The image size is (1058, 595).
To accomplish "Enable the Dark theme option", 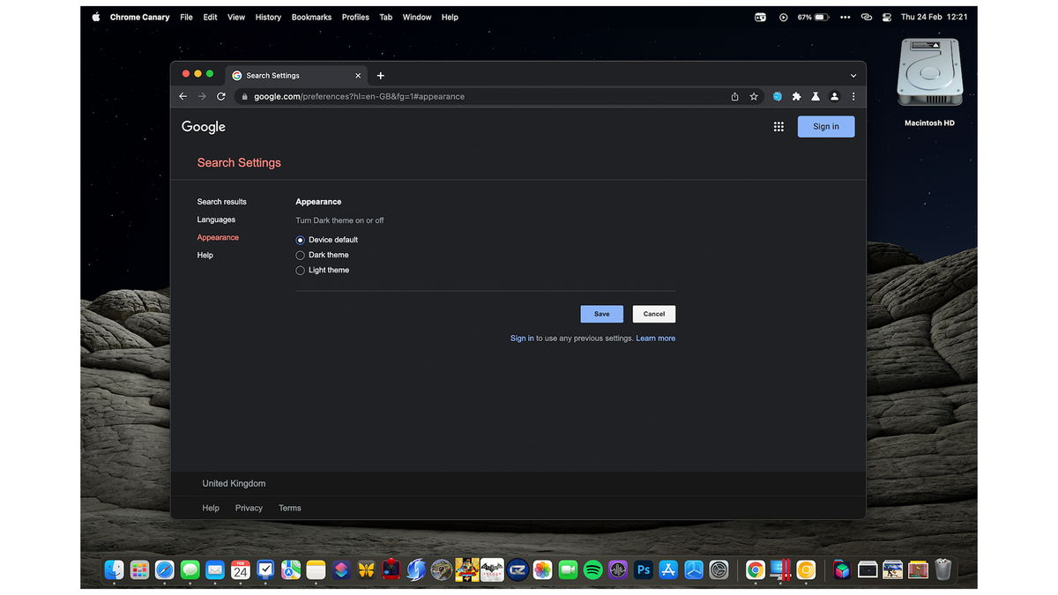I will tap(300, 255).
